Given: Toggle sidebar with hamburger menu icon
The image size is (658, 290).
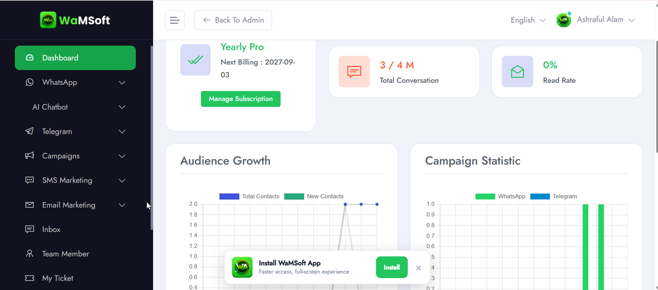Looking at the screenshot, I should coord(175,20).
